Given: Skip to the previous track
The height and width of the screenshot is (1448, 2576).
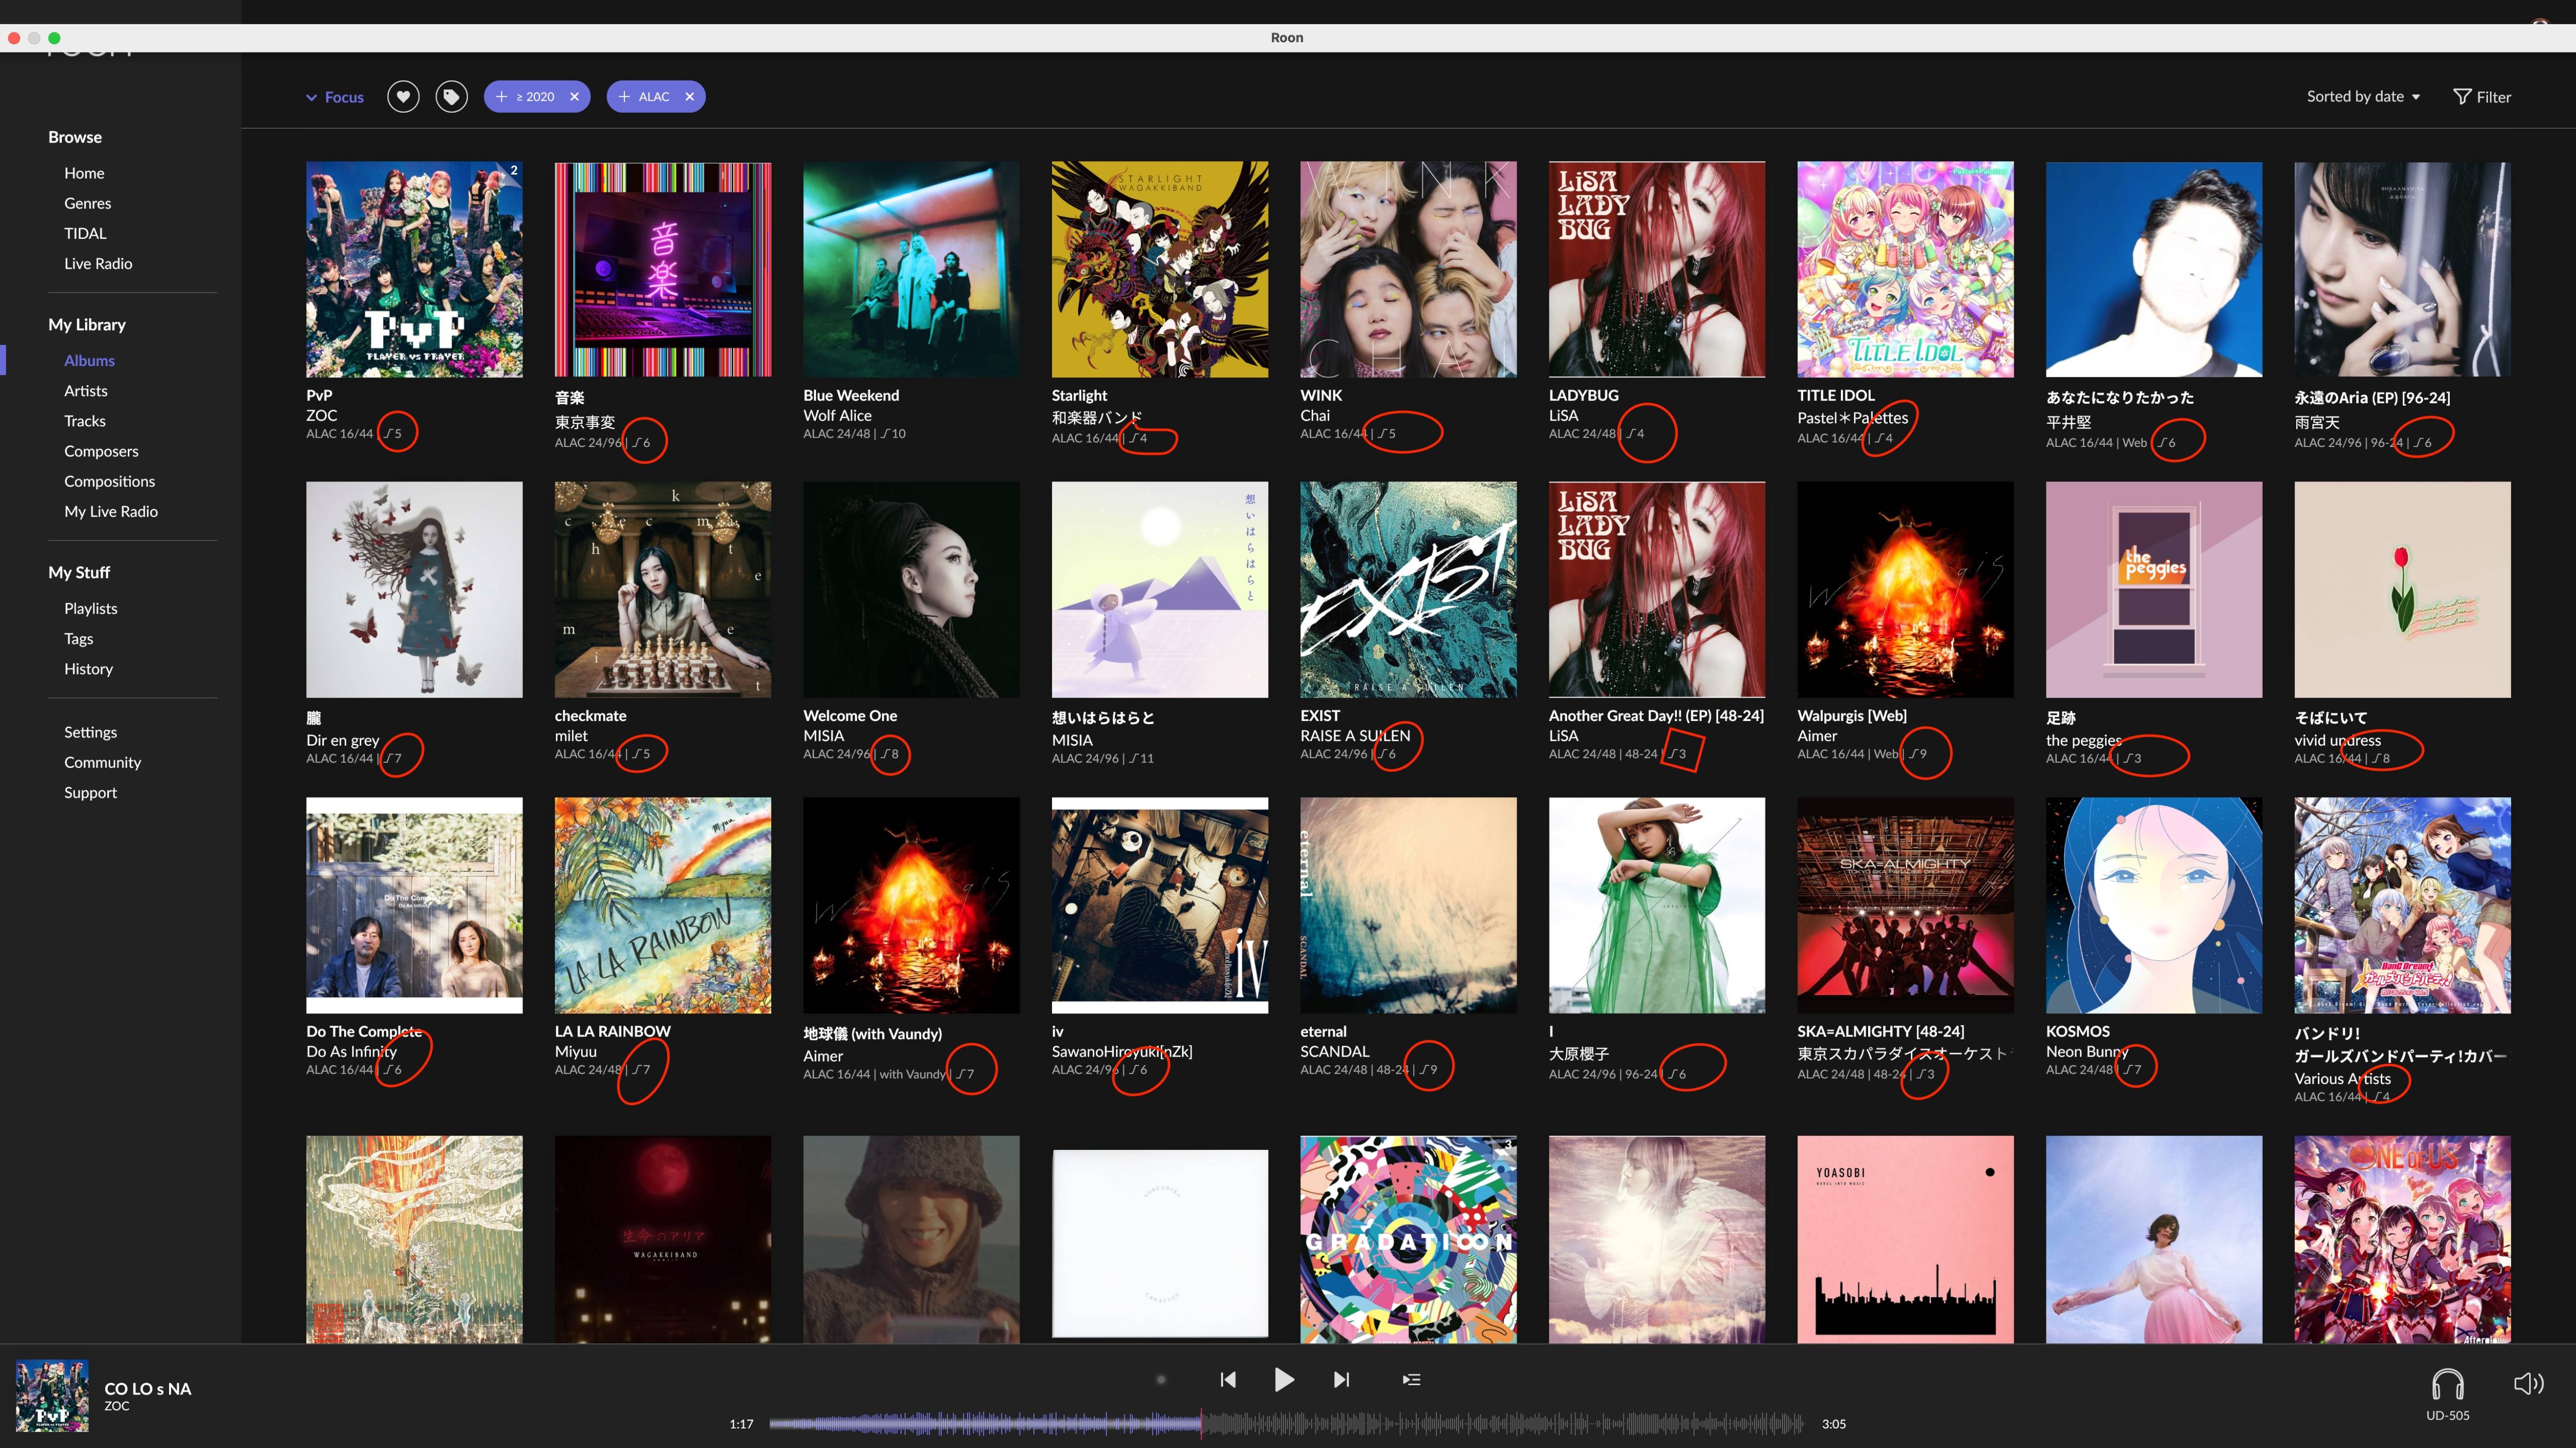Looking at the screenshot, I should click(1228, 1380).
